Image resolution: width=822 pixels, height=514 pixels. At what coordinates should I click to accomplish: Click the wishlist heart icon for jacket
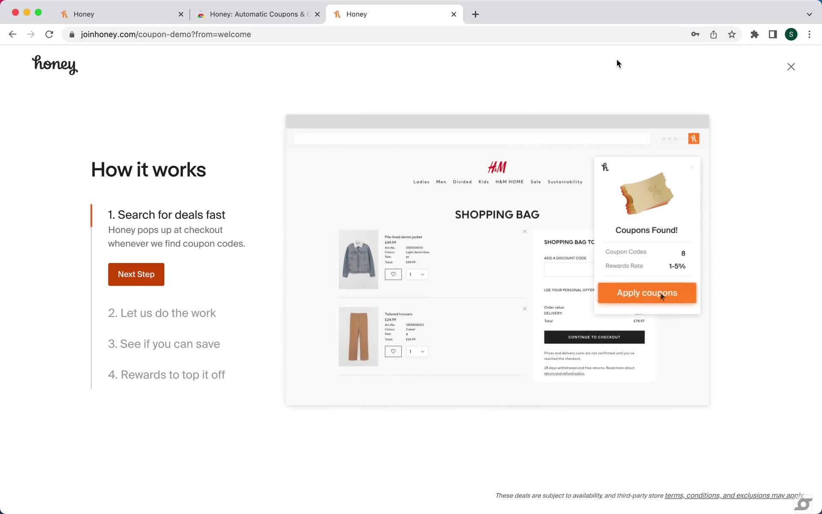[393, 274]
